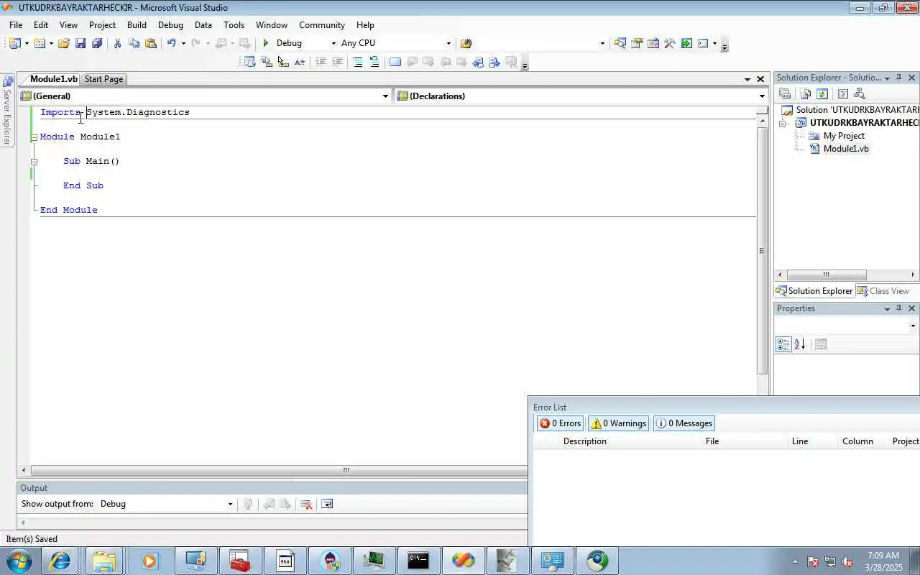Open the Toolbox via the wrench-and-hammer icon

[670, 43]
